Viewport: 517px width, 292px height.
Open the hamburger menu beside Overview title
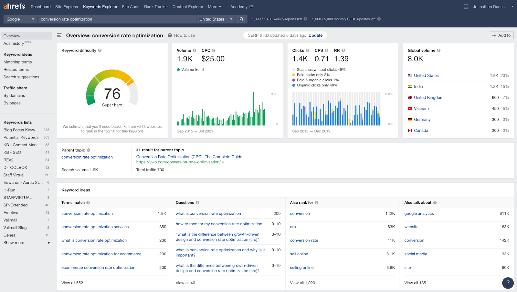(x=59, y=35)
